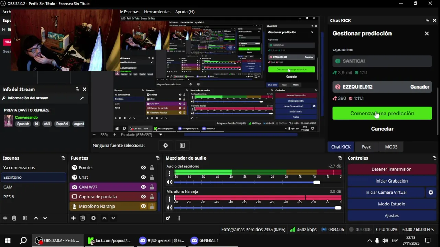Mute Microfono Naranja
The height and width of the screenshot is (247, 440).
[169, 208]
